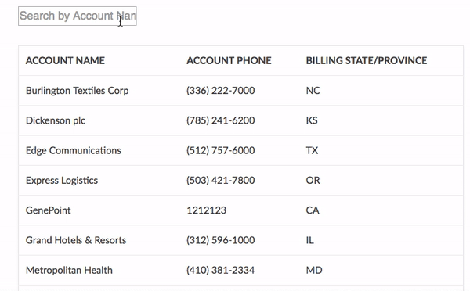Click the NC billing state cell
Screen dimensions: 470x291
point(313,91)
